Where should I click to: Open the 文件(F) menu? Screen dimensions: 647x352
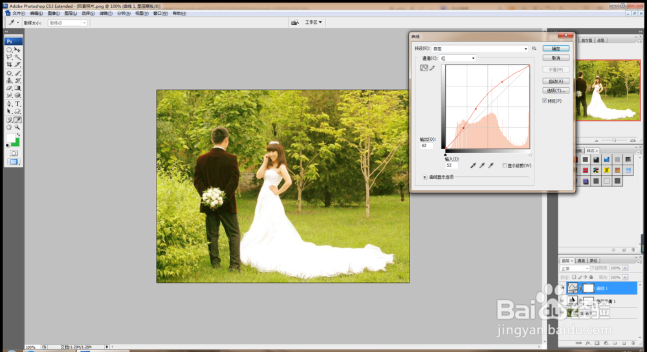tap(19, 13)
